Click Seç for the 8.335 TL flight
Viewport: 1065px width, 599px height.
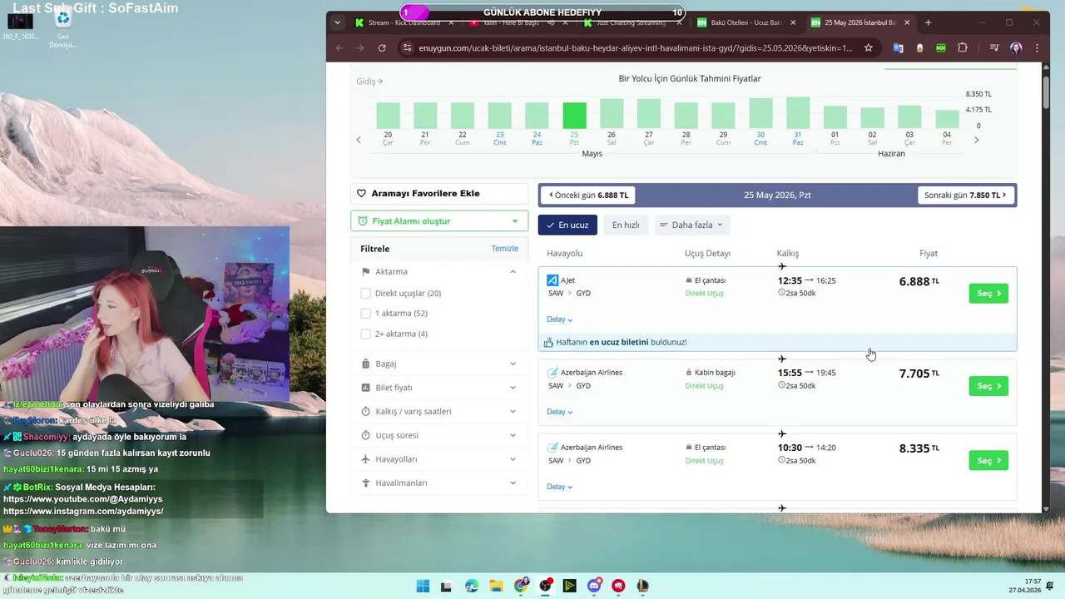click(988, 461)
